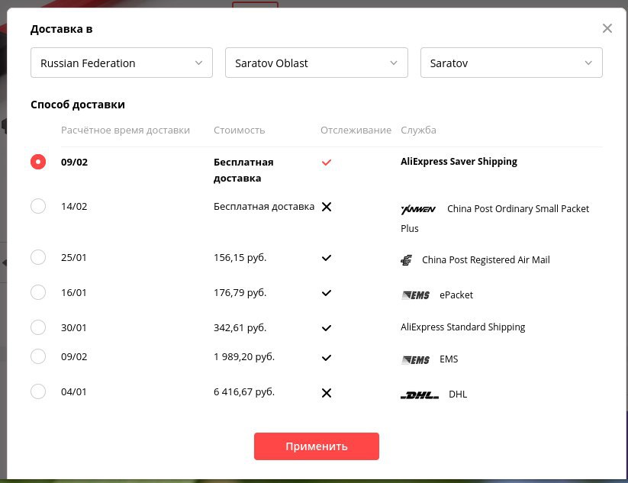Close the delivery dialog with X
This screenshot has width=628, height=483.
click(x=607, y=28)
